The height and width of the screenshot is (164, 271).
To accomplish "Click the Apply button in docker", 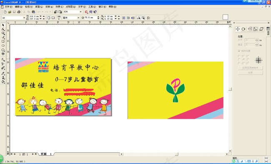I will coord(250,73).
